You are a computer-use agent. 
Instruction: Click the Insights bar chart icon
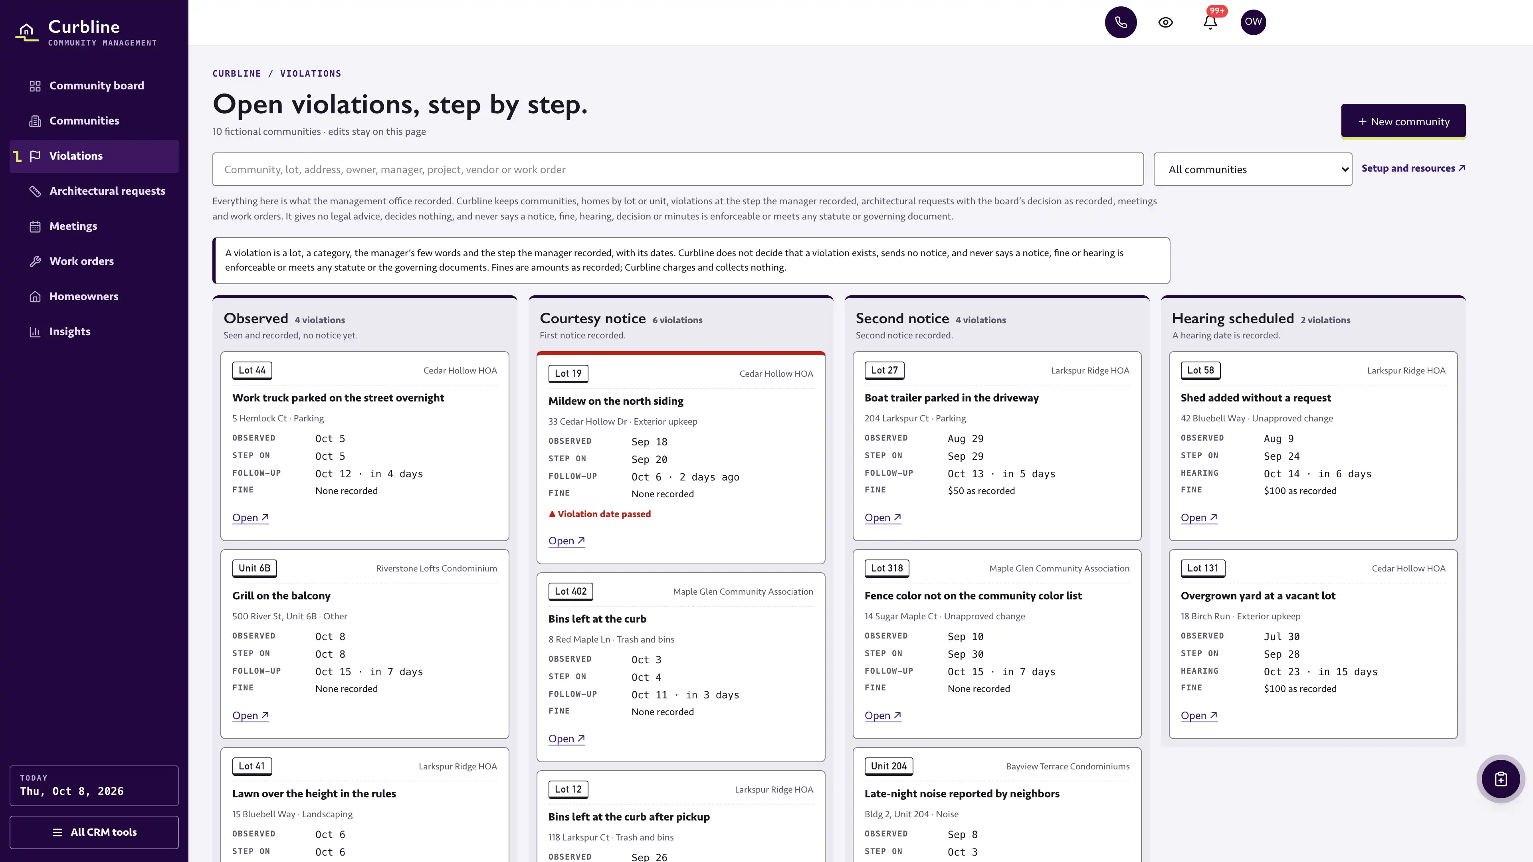click(35, 332)
